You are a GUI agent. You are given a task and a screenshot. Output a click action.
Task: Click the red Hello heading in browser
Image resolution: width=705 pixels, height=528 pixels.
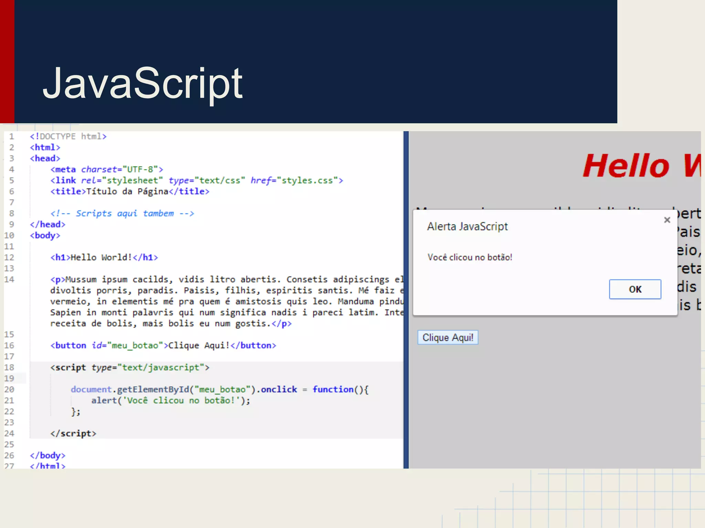(642, 166)
